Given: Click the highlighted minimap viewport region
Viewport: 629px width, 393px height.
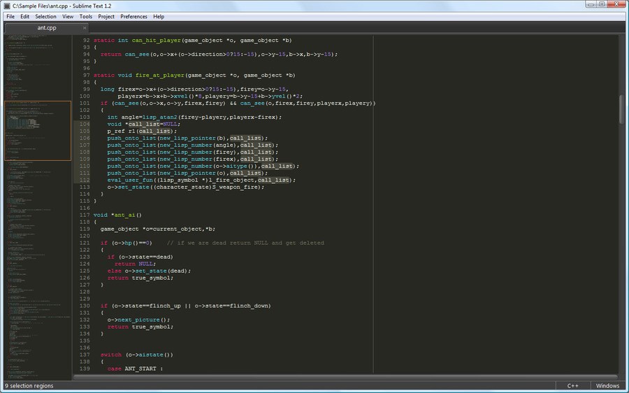Looking at the screenshot, I should pyautogui.click(x=38, y=131).
